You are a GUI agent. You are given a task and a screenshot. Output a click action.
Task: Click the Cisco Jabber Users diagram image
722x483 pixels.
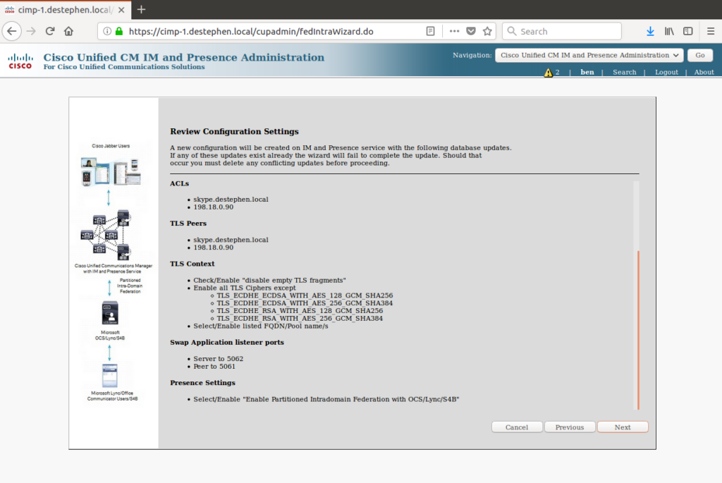(x=111, y=172)
